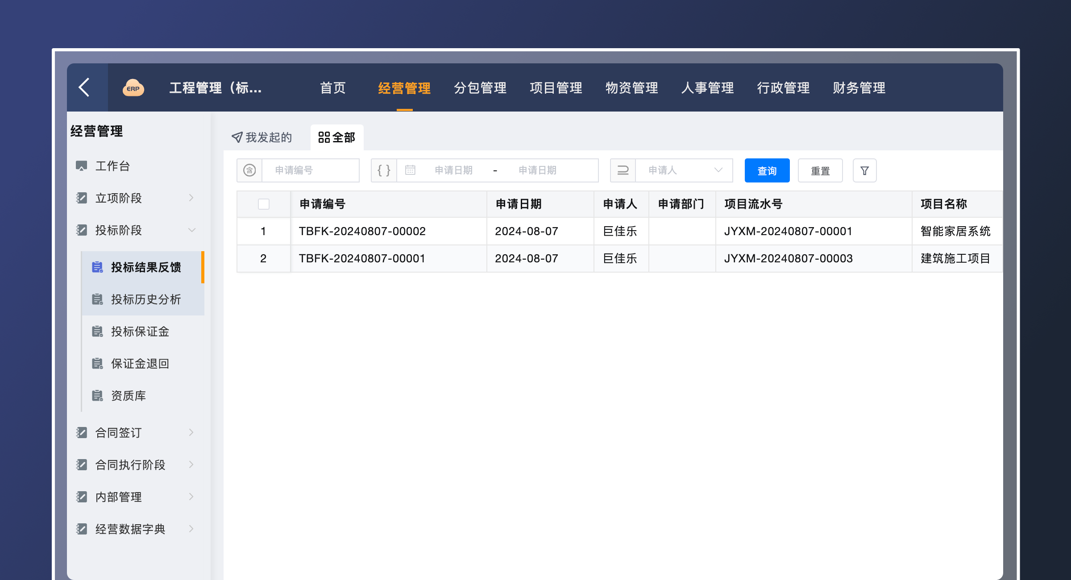The image size is (1071, 580).
Task: Click the filter funnel icon
Action: coord(864,170)
